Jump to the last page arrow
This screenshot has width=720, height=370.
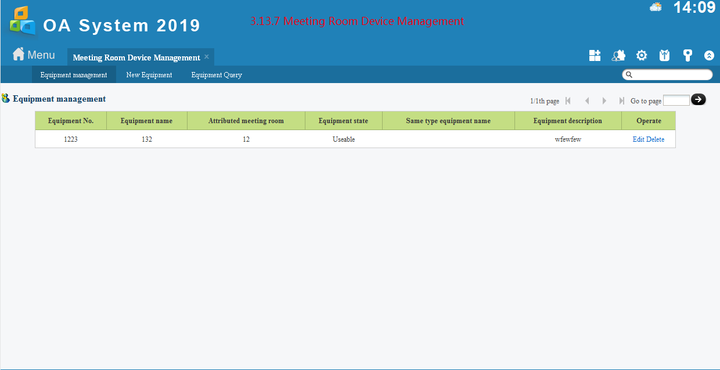coord(621,100)
